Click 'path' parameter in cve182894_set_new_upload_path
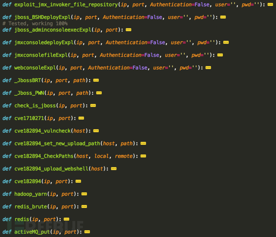 [x=126, y=144]
